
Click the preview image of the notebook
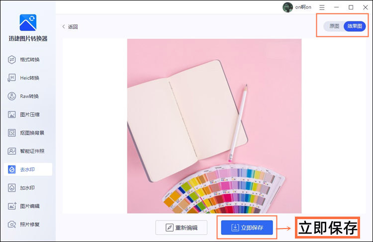pos(214,126)
